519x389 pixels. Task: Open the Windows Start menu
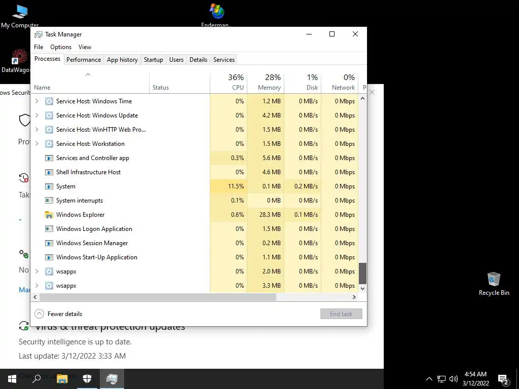pos(12,379)
